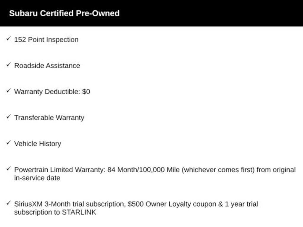Click the subscription to STARLINK text

(x=55, y=212)
